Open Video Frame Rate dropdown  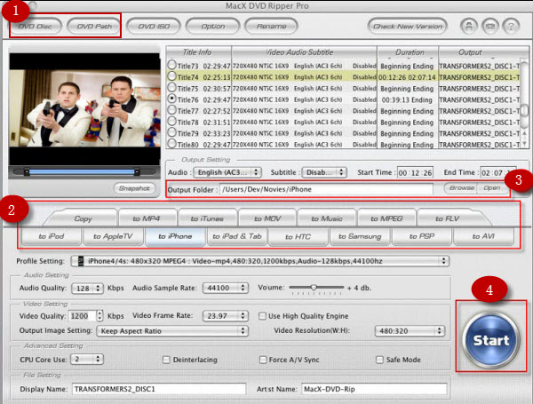(x=226, y=316)
